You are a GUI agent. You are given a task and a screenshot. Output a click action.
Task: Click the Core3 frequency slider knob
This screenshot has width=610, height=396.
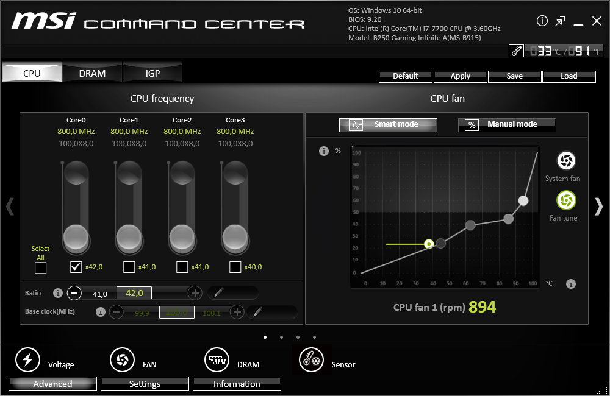[235, 236]
